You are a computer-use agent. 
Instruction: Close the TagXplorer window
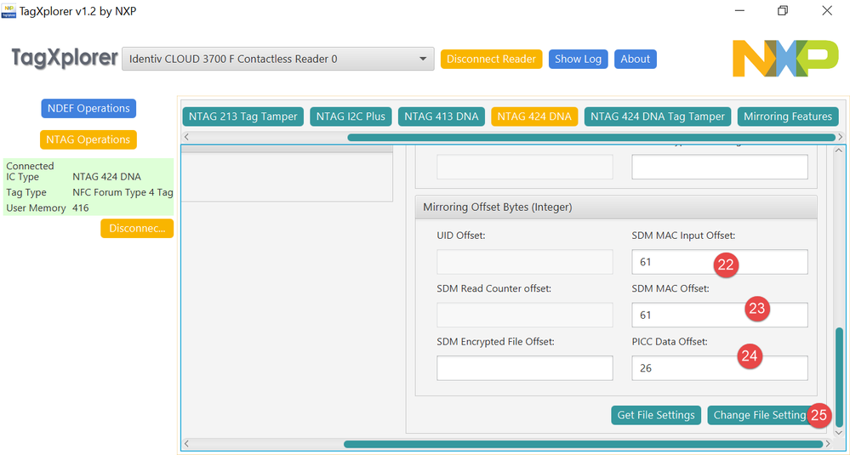point(827,11)
